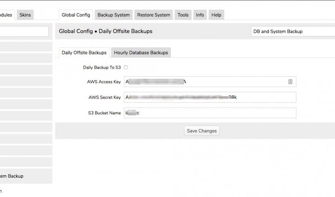Viewport: 335px width, 197px height.
Task: Switch to the Hourly Database Backups tab
Action: tap(141, 53)
